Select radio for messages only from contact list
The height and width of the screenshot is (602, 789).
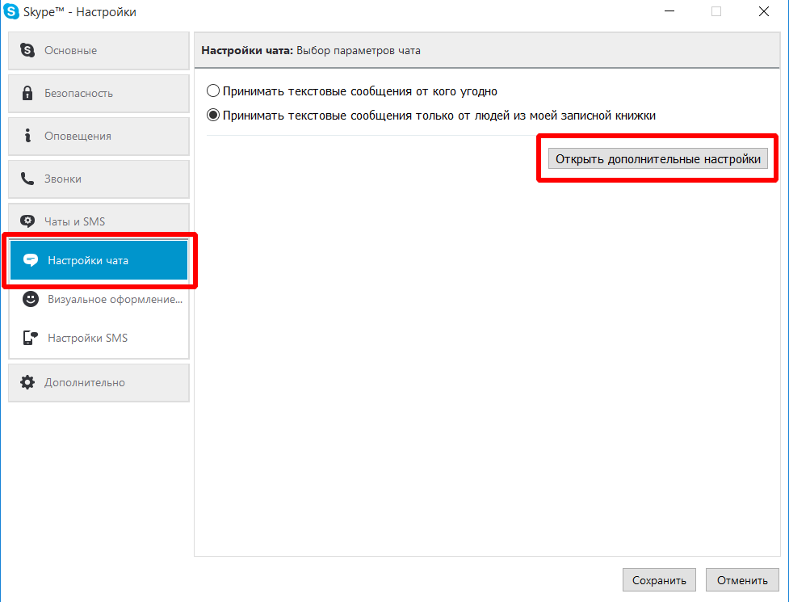tap(213, 116)
